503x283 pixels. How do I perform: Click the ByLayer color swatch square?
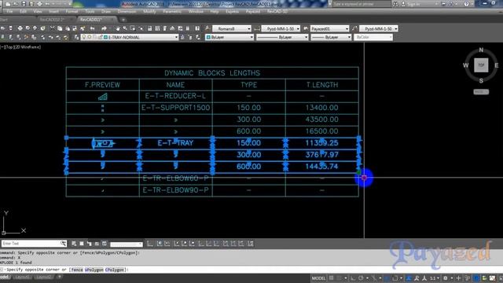(x=208, y=37)
